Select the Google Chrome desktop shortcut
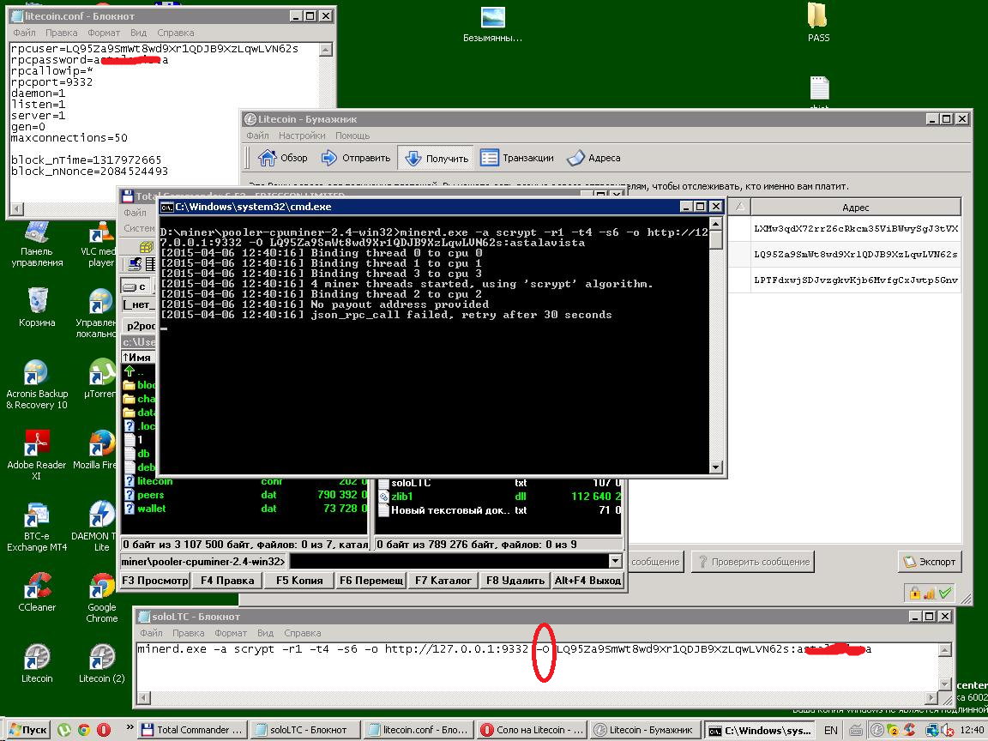Image resolution: width=988 pixels, height=741 pixels. (101, 598)
